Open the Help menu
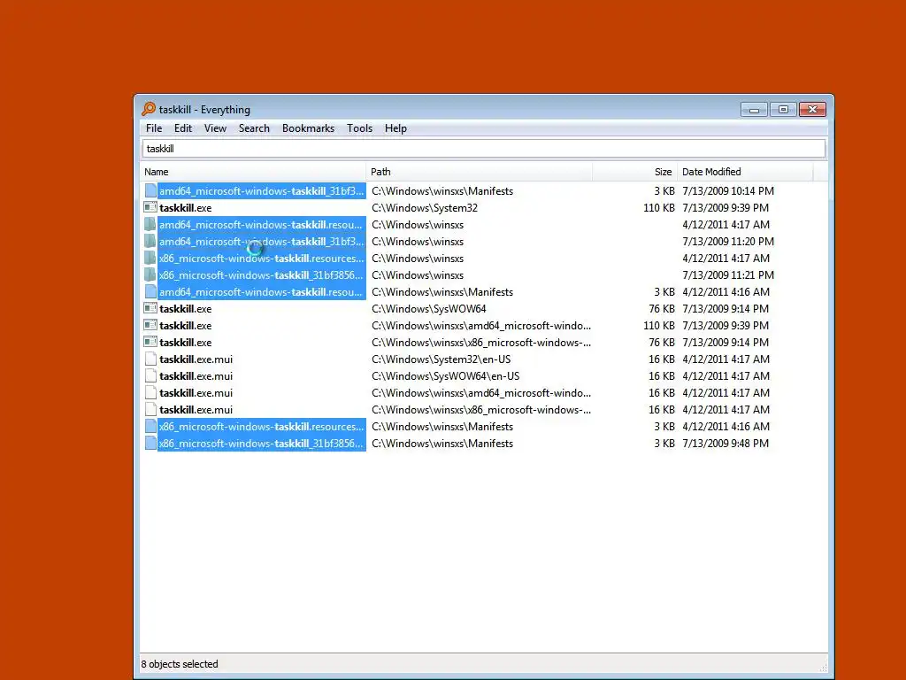The height and width of the screenshot is (680, 906). pyautogui.click(x=395, y=128)
